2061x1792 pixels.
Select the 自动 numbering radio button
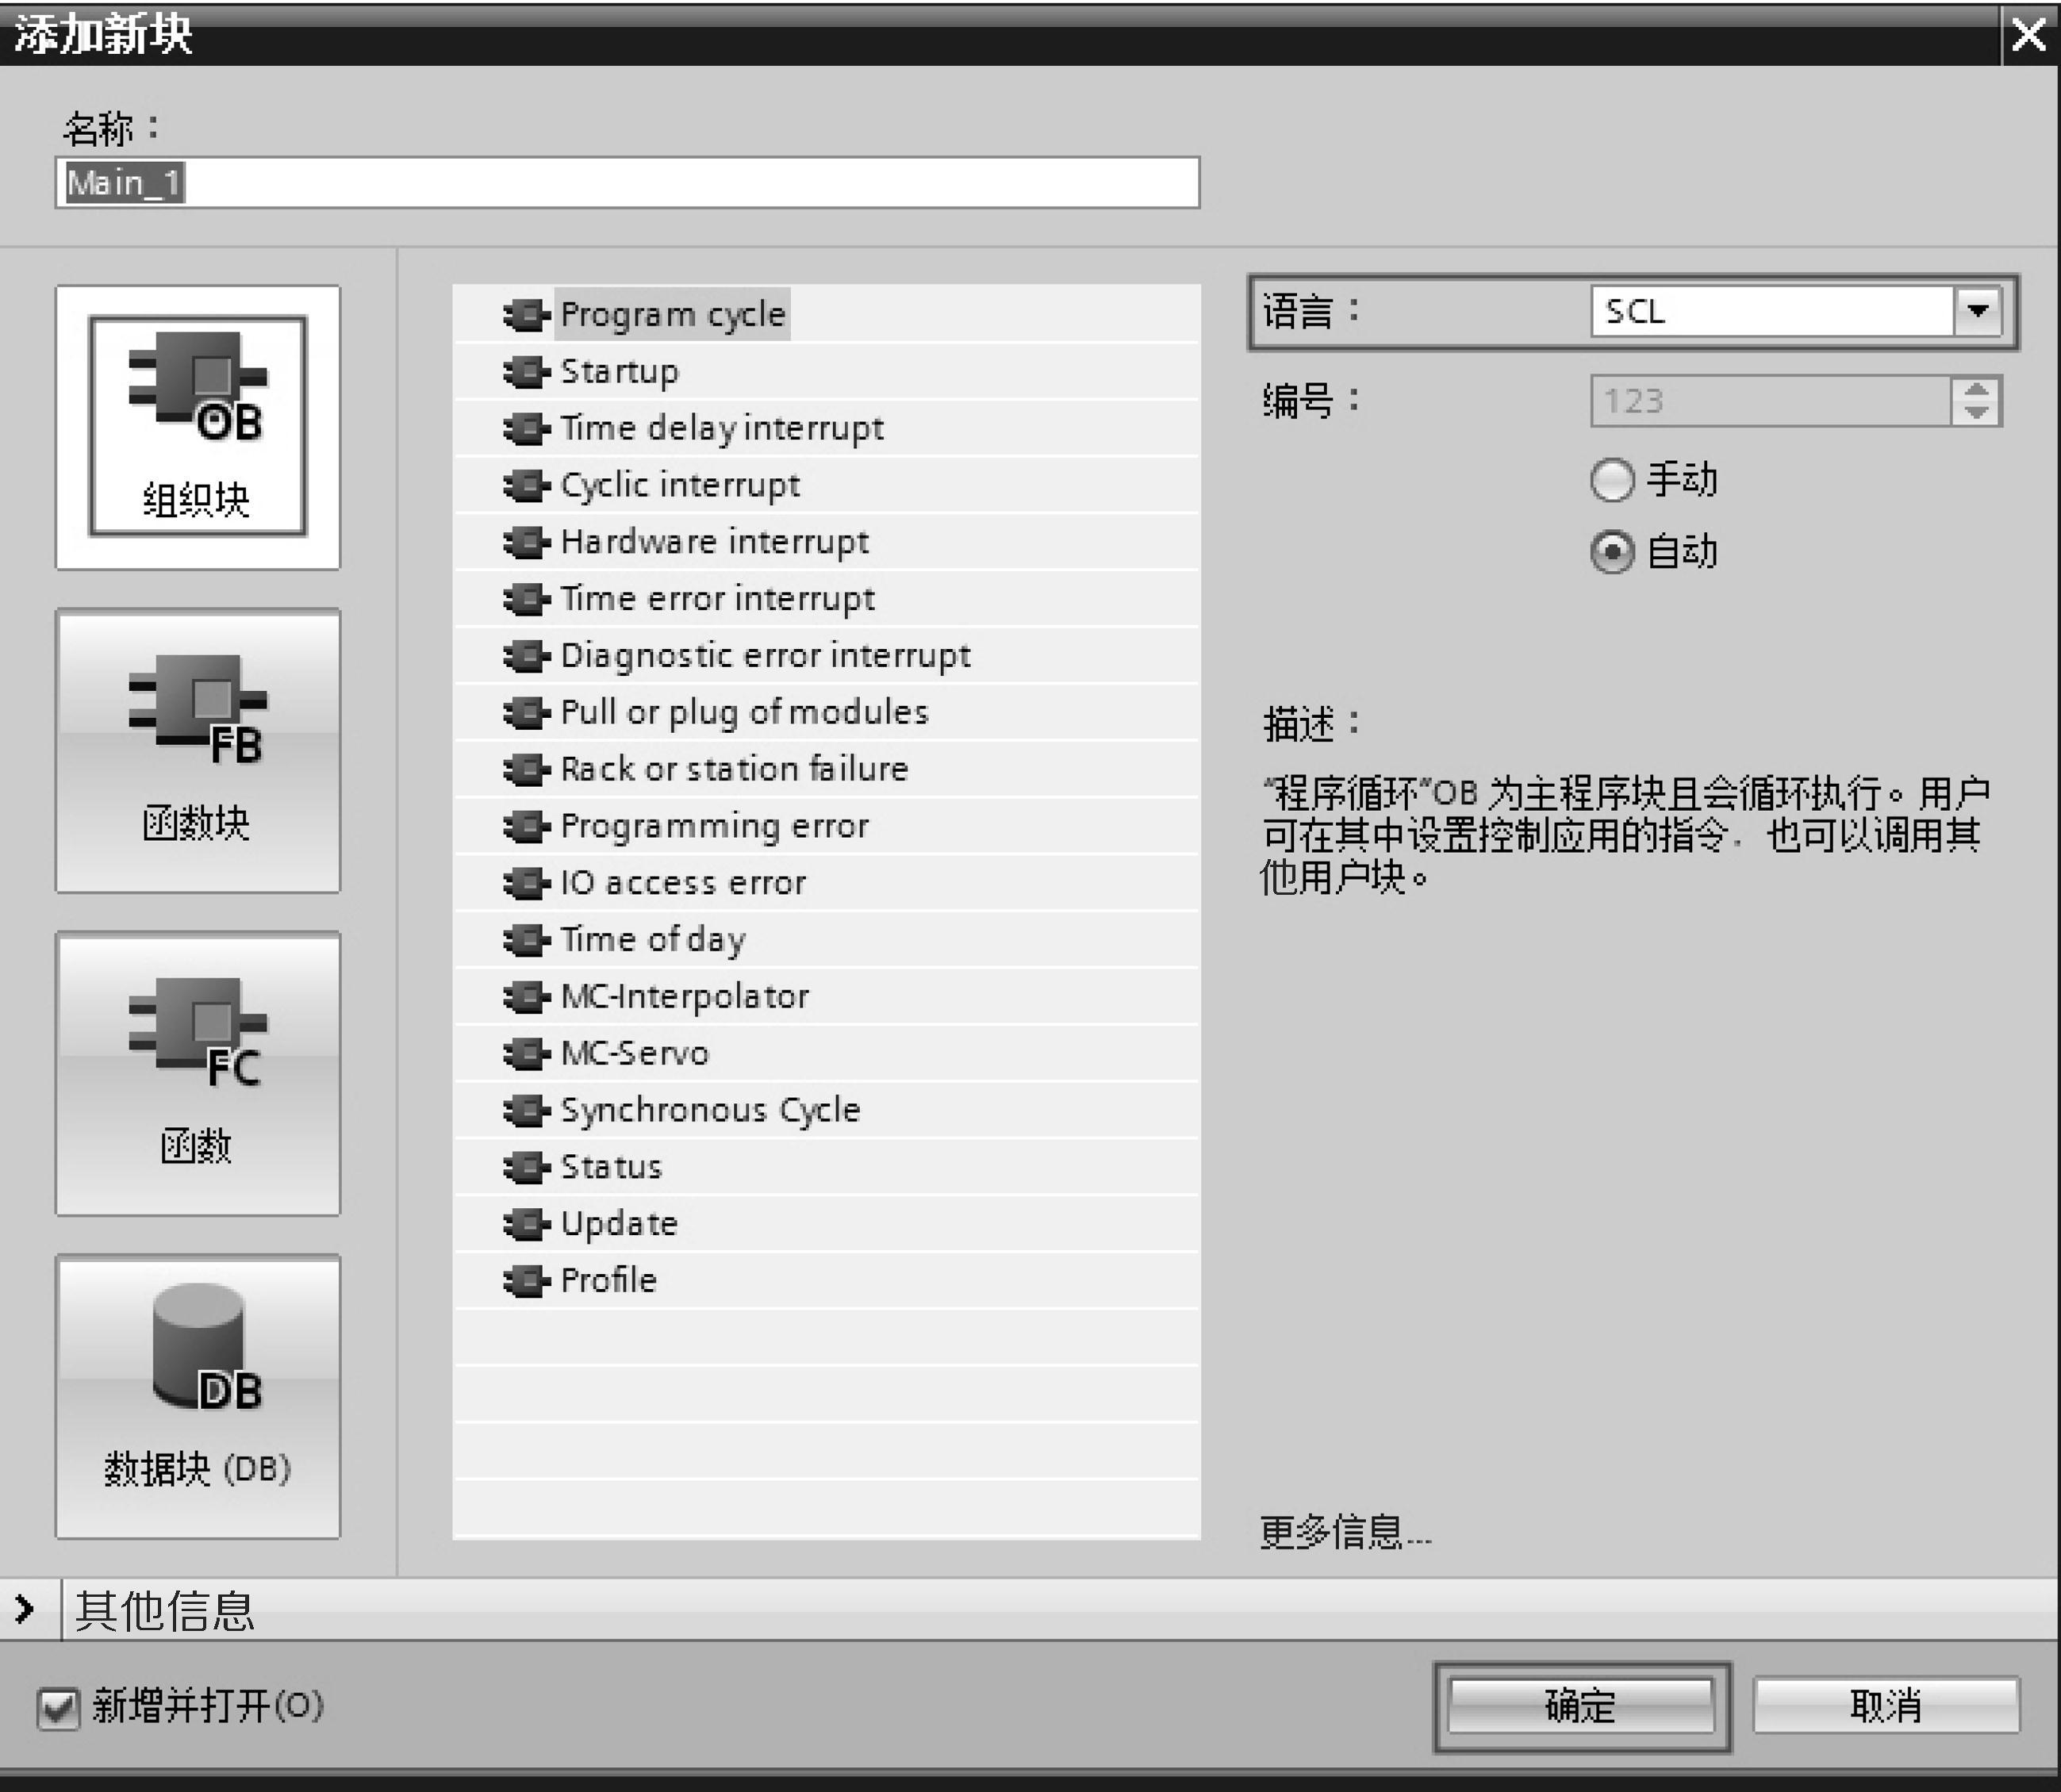1613,551
